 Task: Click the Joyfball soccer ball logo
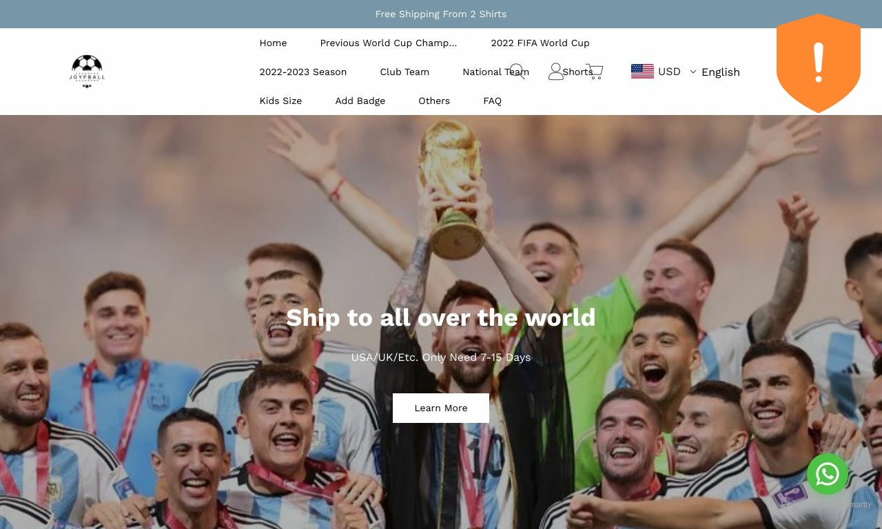(87, 72)
